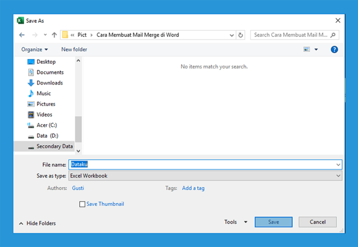
Task: Click the forward navigation arrow
Action: point(35,35)
